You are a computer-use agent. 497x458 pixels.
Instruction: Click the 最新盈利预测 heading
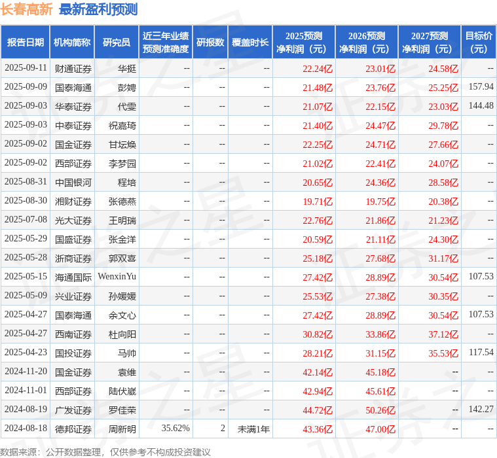pyautogui.click(x=98, y=9)
